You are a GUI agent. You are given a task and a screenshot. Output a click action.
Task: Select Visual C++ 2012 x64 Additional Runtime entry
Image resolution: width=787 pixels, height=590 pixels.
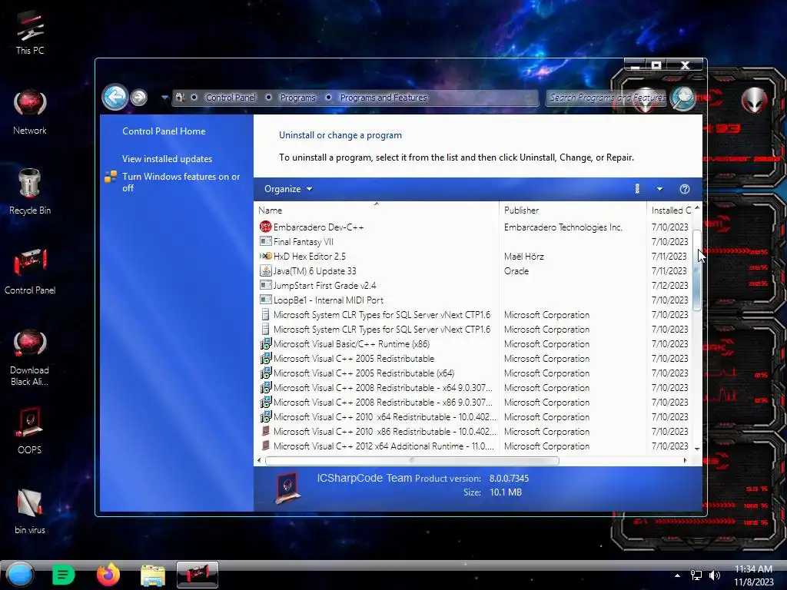[384, 446]
